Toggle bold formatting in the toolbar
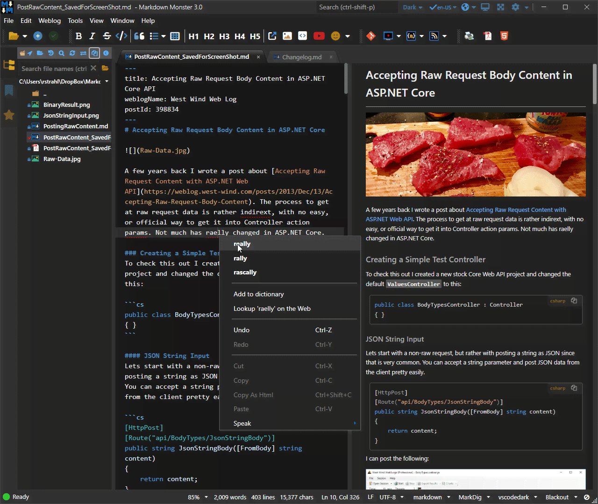This screenshot has width=598, height=504. point(78,36)
